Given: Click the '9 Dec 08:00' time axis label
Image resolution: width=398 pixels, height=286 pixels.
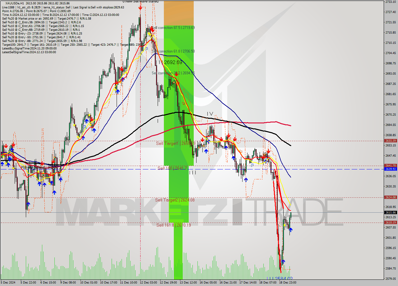Looking at the screenshot, I should pos(68,283).
